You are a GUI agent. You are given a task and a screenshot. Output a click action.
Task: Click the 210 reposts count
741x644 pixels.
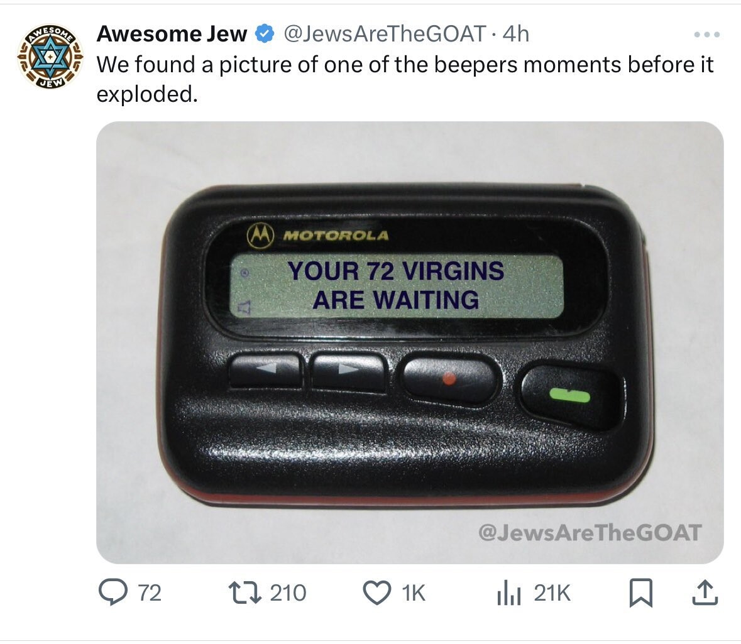(288, 593)
